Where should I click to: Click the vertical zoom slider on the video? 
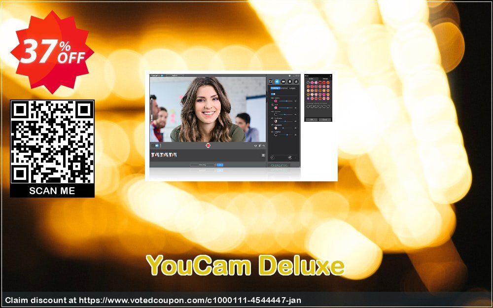point(152,109)
